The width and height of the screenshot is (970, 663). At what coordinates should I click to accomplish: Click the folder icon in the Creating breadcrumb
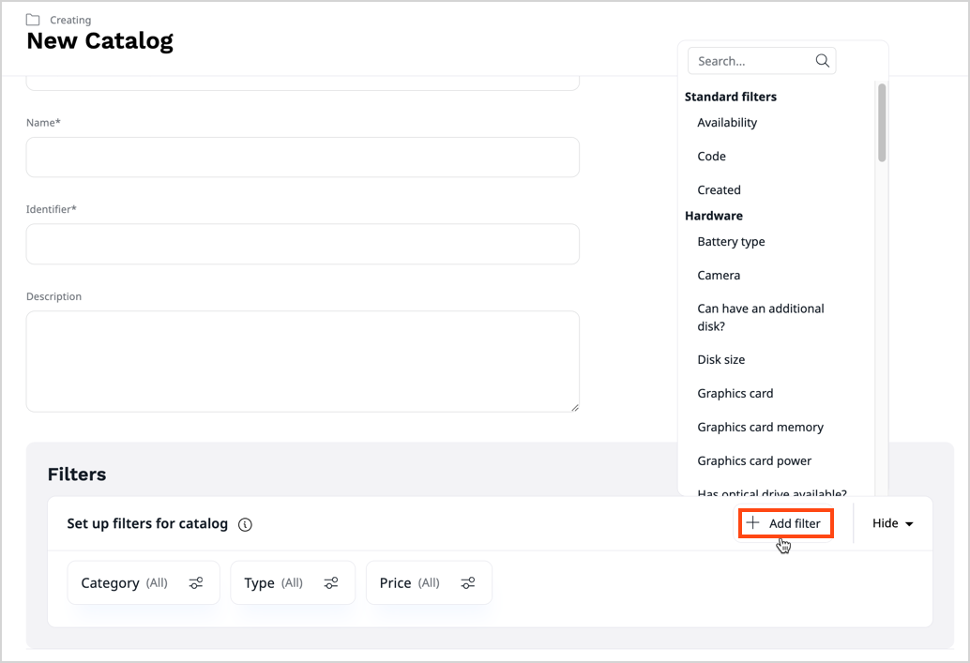[32, 19]
